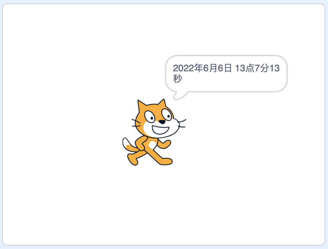The height and width of the screenshot is (249, 328).
Task: Click the speech bubble's pointed tail
Action: [180, 96]
